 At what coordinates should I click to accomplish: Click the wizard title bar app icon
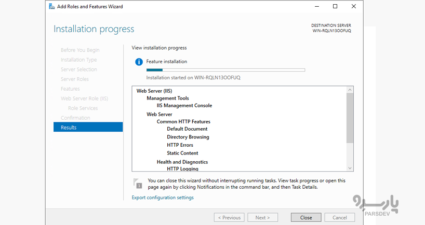(x=52, y=7)
